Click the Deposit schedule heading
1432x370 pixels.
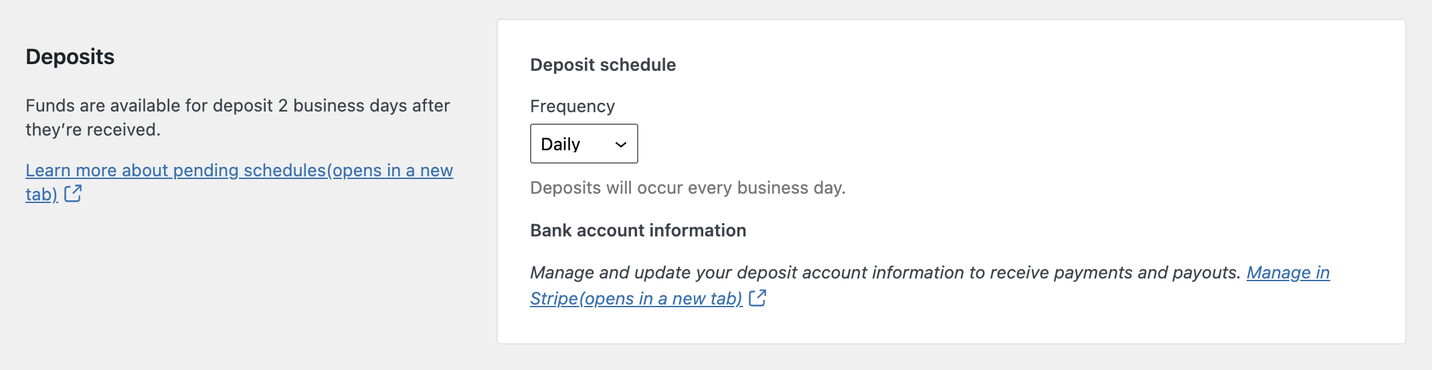(x=603, y=65)
